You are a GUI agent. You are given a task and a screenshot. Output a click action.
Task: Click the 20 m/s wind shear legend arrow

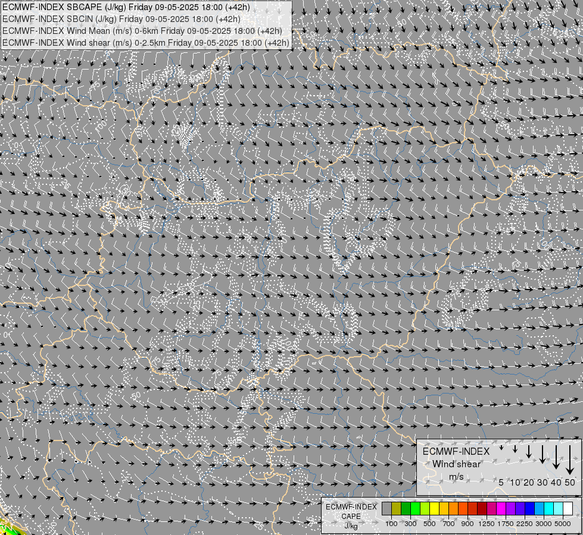pyautogui.click(x=529, y=452)
